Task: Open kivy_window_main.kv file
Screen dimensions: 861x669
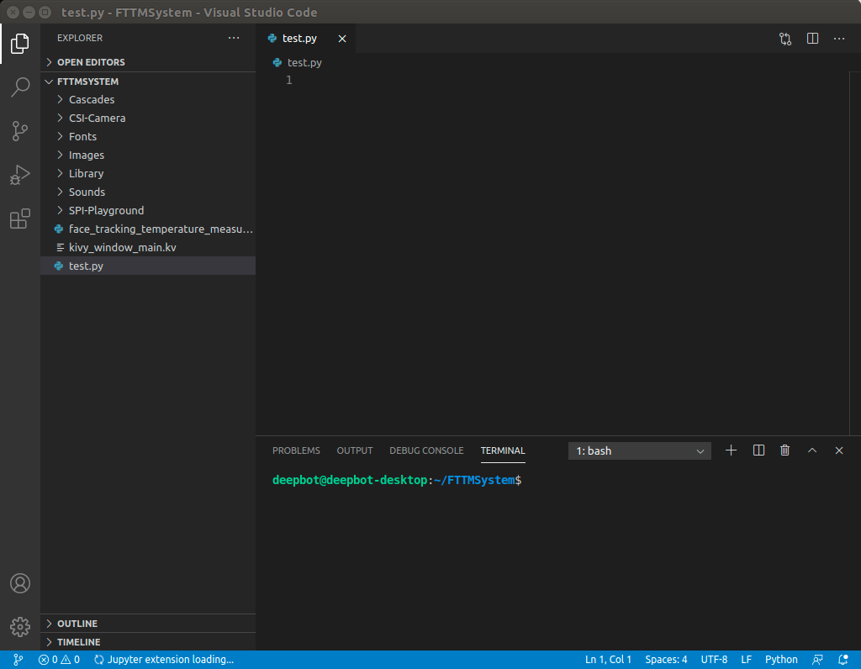Action: 148,248
